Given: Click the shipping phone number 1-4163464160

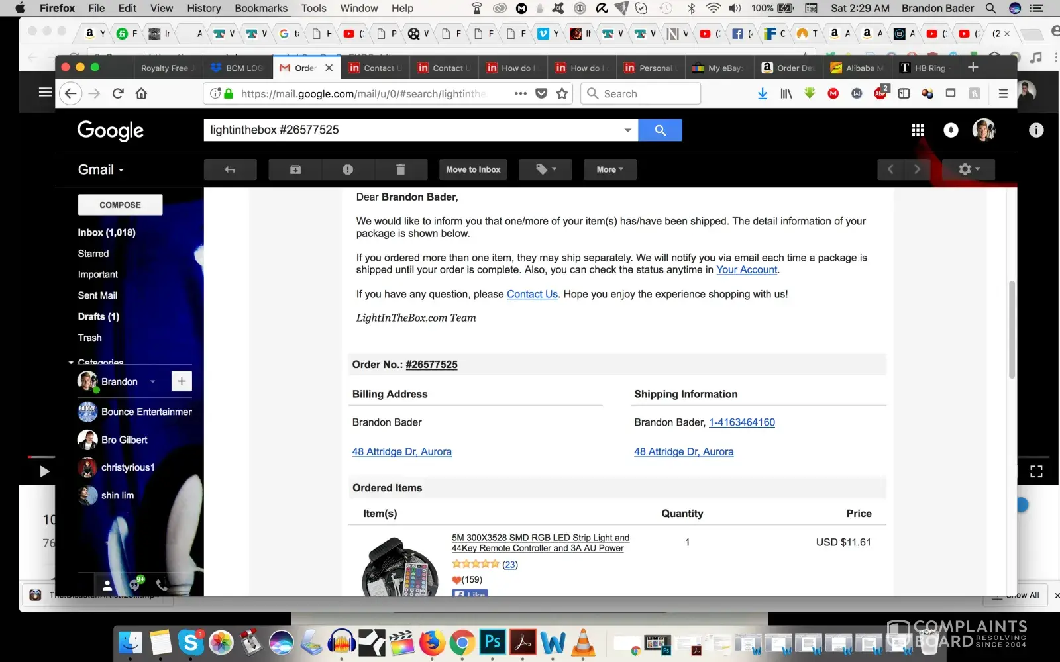Looking at the screenshot, I should click(742, 422).
